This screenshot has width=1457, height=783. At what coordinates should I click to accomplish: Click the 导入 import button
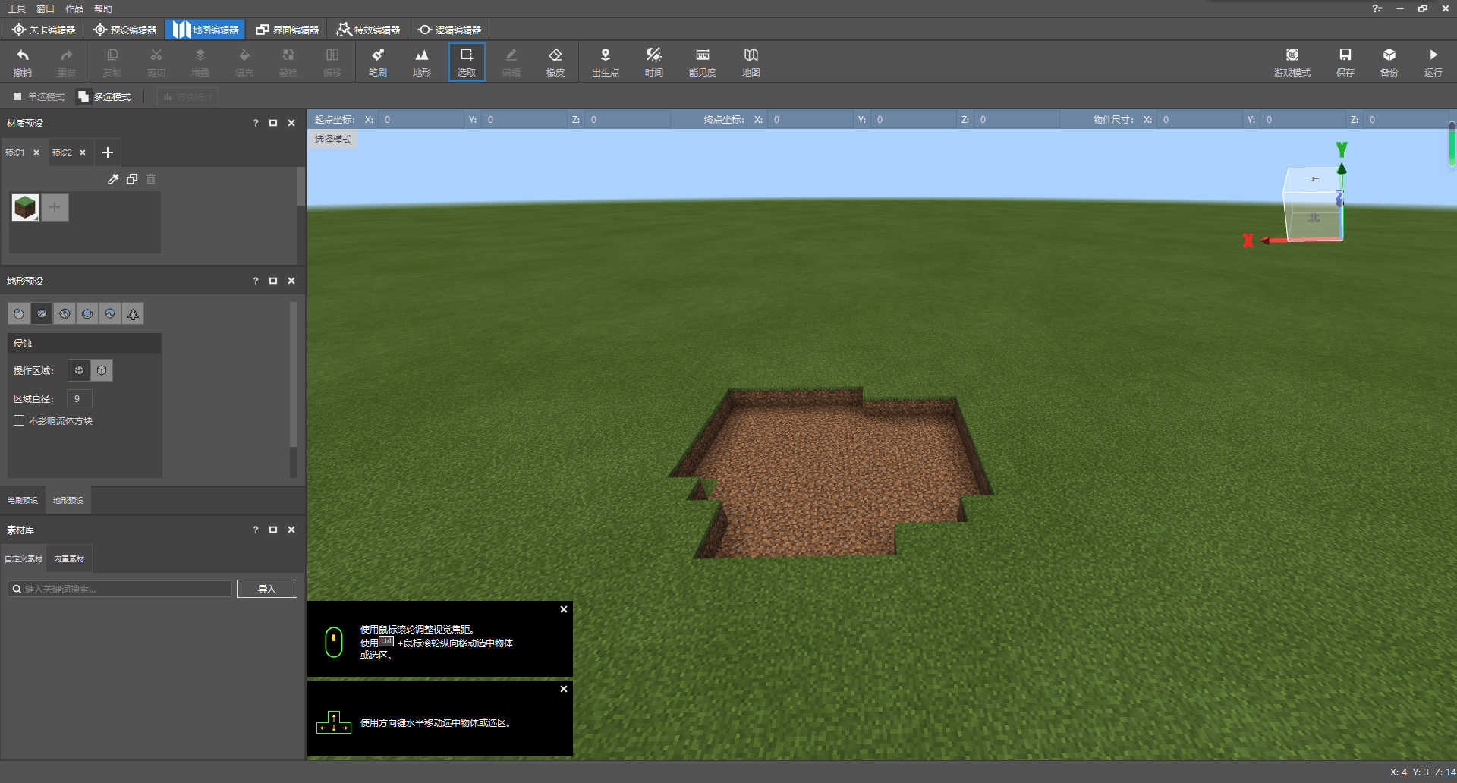point(266,589)
